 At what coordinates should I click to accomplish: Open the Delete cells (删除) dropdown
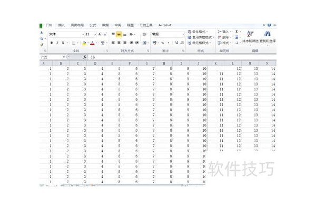(x=224, y=37)
